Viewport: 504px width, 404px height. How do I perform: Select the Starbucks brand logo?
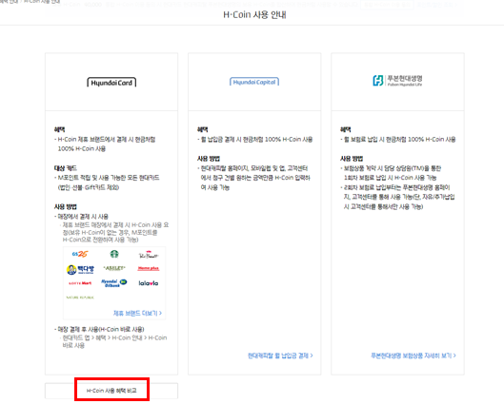click(x=114, y=254)
